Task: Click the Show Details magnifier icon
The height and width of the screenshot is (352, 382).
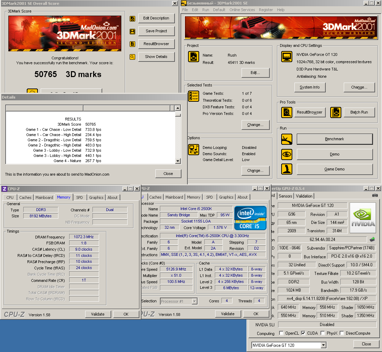Action: [x=132, y=57]
